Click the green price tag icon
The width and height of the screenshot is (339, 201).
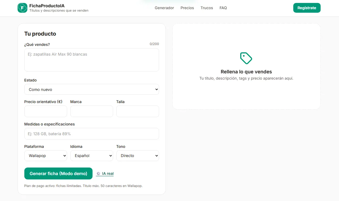coord(246,58)
